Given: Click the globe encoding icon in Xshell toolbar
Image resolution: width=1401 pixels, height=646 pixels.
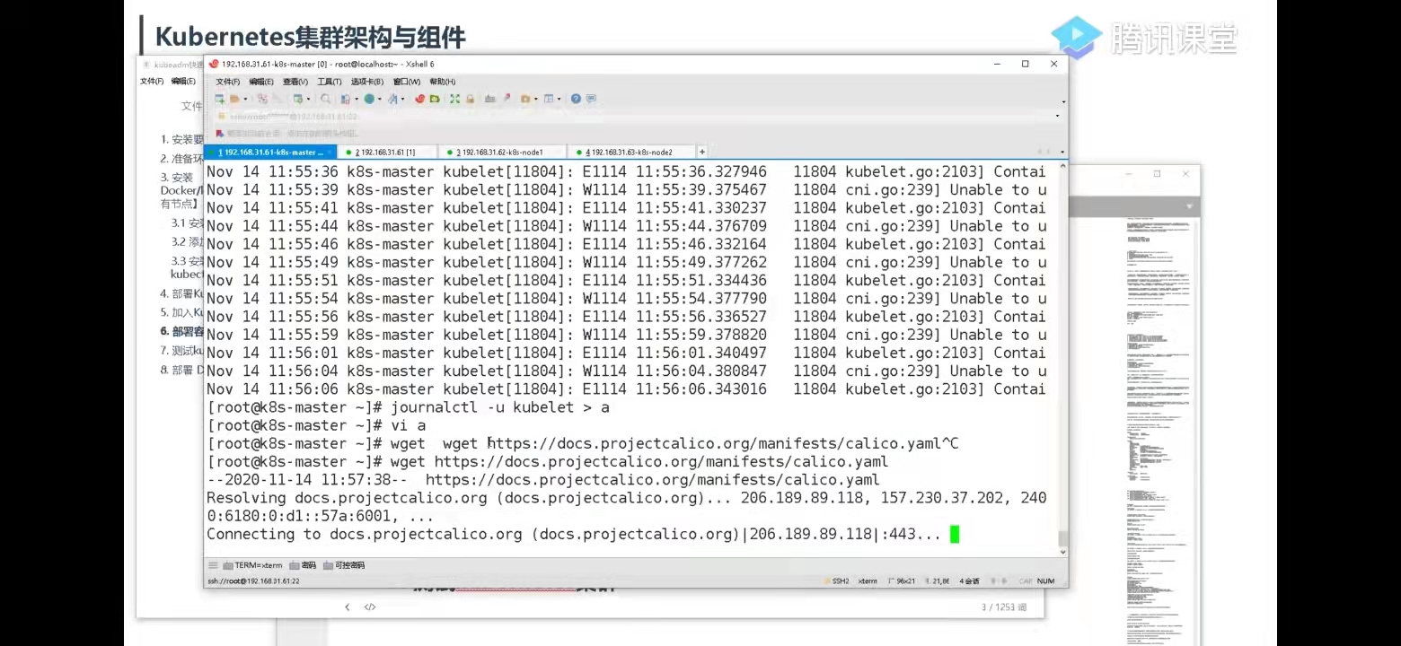Looking at the screenshot, I should 369,99.
